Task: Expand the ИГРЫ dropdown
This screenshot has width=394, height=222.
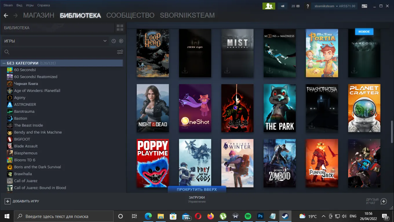Action: 55,41
